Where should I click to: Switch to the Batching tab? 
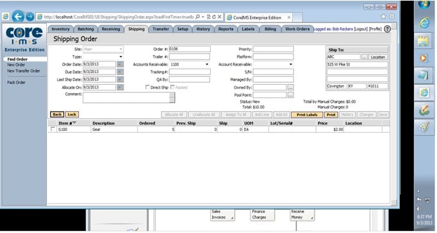tap(86, 29)
